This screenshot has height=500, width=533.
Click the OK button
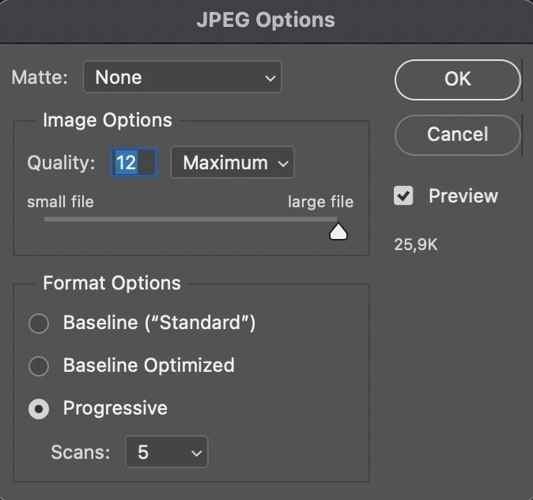[458, 80]
